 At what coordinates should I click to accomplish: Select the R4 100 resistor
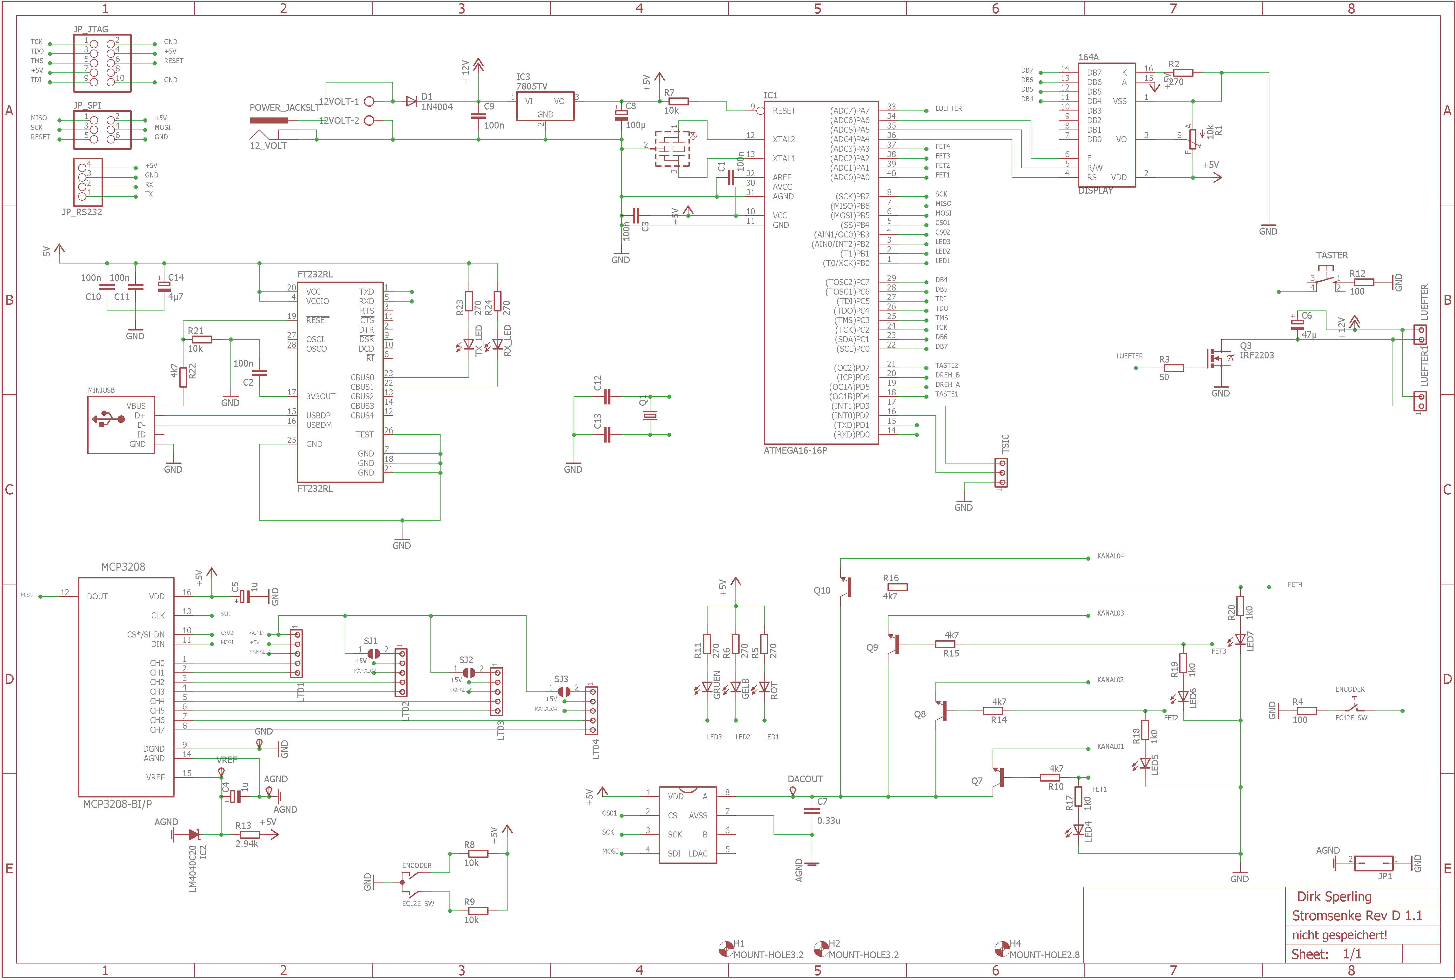pos(1306,710)
